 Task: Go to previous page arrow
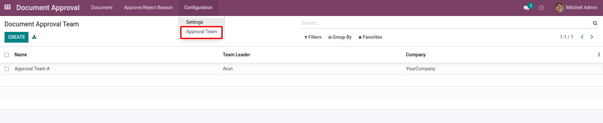click(582, 37)
